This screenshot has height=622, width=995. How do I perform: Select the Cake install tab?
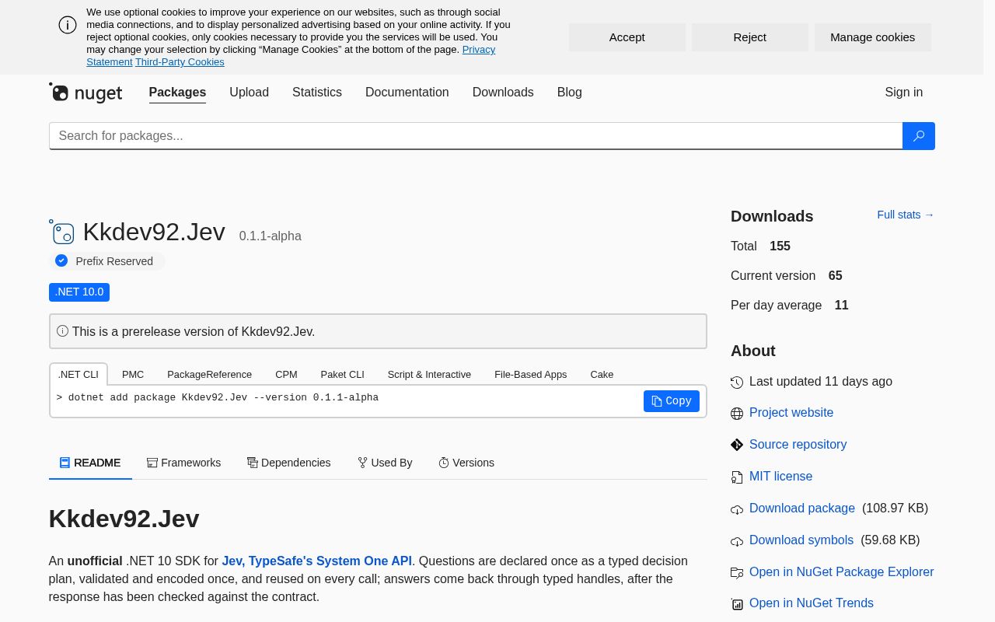tap(602, 374)
